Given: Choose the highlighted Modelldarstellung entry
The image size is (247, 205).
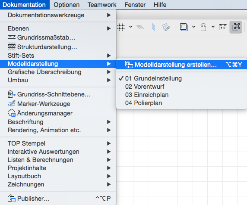Looking at the screenshot, I should click(58, 64).
